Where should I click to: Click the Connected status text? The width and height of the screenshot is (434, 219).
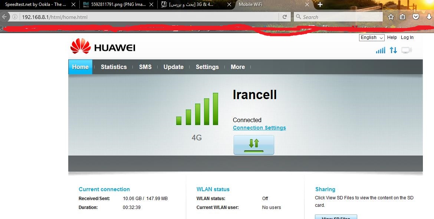(247, 120)
